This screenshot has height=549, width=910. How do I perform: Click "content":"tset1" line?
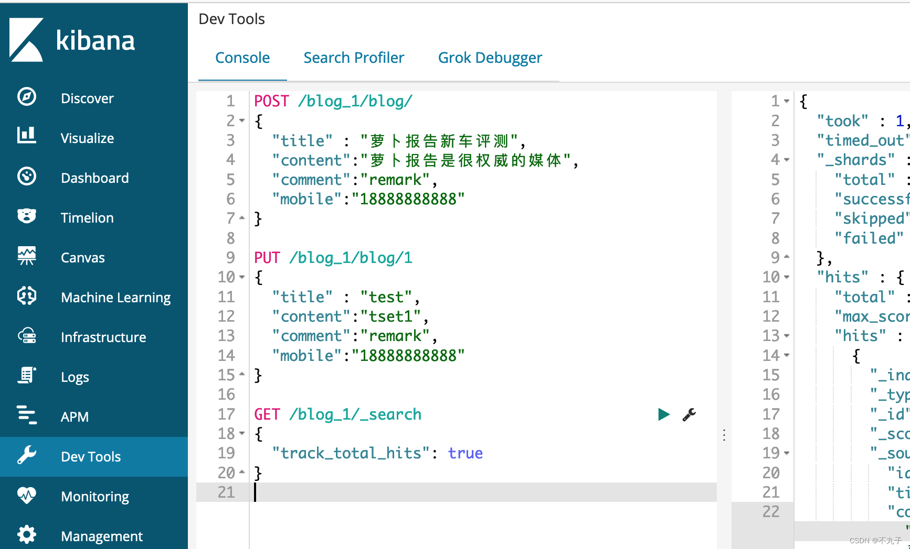click(351, 316)
